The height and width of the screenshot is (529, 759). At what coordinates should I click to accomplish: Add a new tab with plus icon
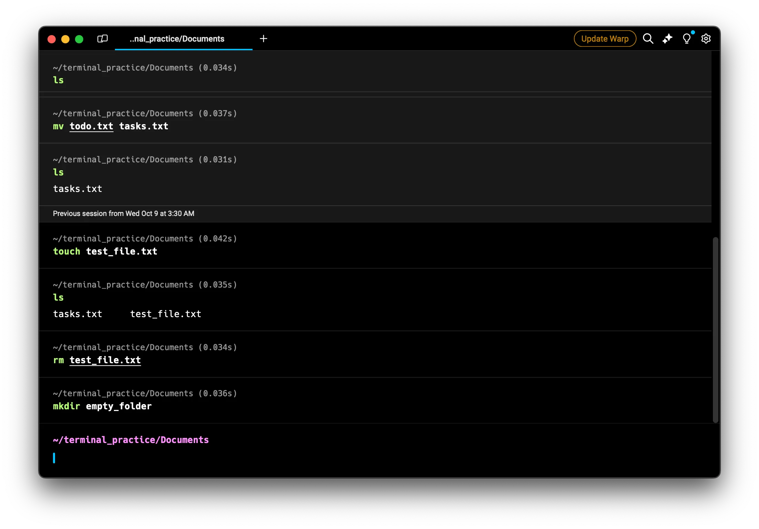pyautogui.click(x=264, y=39)
